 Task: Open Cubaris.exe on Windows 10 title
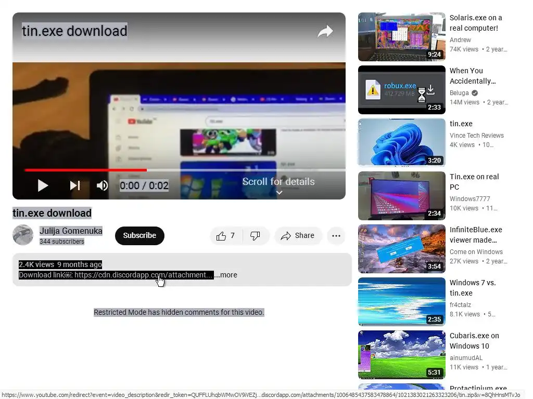(474, 340)
